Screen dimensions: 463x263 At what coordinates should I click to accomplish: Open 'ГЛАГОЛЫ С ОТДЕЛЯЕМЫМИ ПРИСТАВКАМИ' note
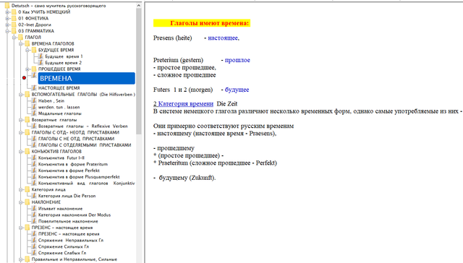85,145
